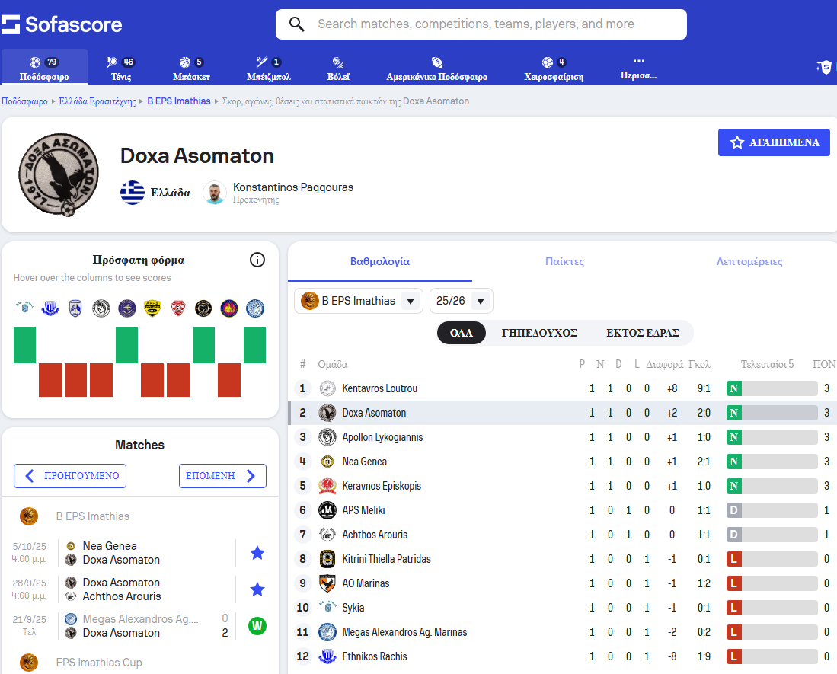Select the ΕΚΤΟΣ ΕΔΡΑΣ standings filter
This screenshot has width=837, height=674.
(643, 333)
